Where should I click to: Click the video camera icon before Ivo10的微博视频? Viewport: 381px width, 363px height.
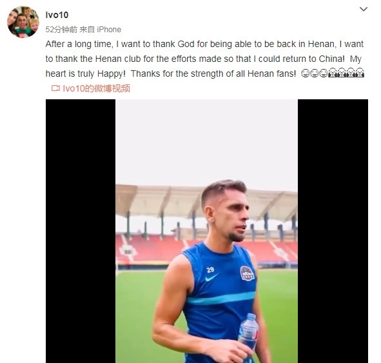pos(55,88)
